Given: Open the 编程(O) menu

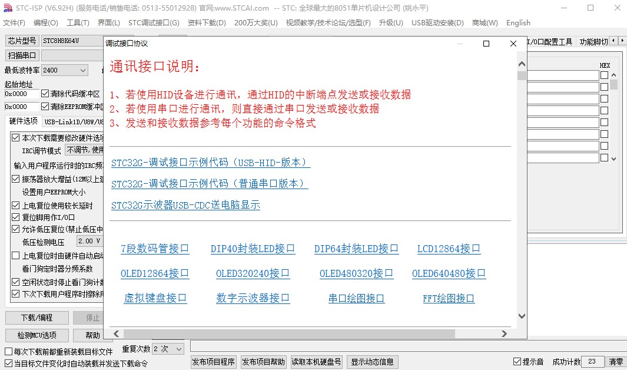Looking at the screenshot, I should [45, 23].
